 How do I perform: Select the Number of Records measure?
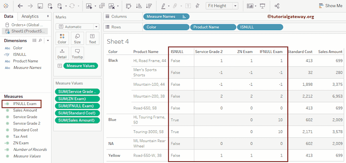tap(30, 150)
